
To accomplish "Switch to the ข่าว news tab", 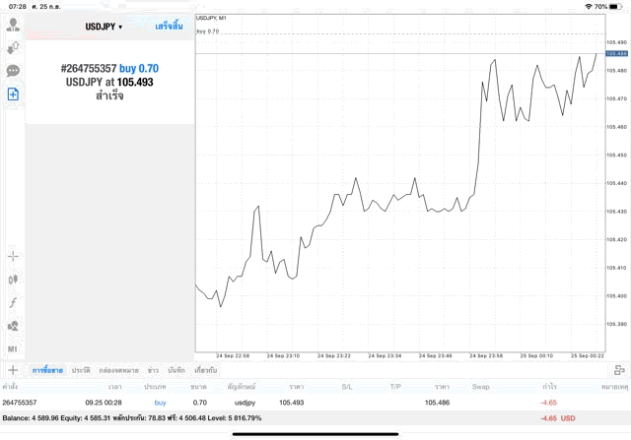I will 153,370.
